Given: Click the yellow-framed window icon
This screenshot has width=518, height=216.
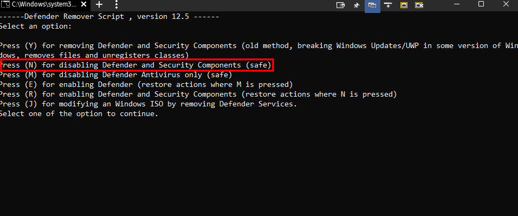Looking at the screenshot, I should (x=404, y=5).
